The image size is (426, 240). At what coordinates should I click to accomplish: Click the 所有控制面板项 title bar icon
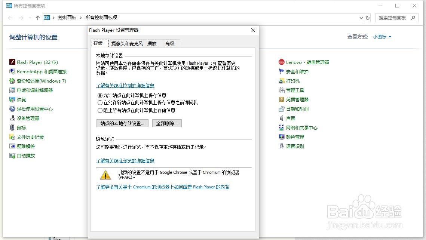pos(9,6)
